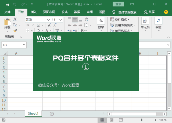Click the zoom slider handle
The height and width of the screenshot is (123, 172).
pos(142,120)
